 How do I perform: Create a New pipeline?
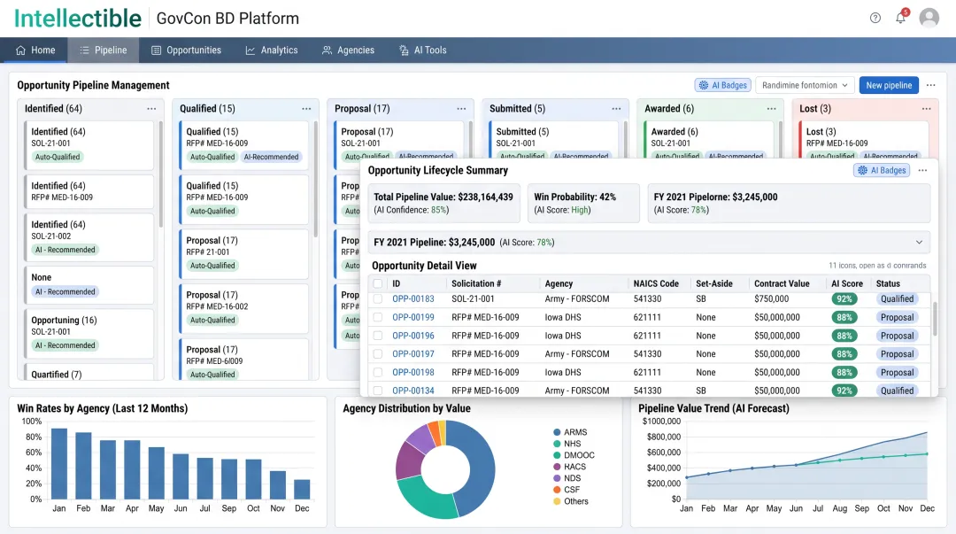click(x=889, y=85)
